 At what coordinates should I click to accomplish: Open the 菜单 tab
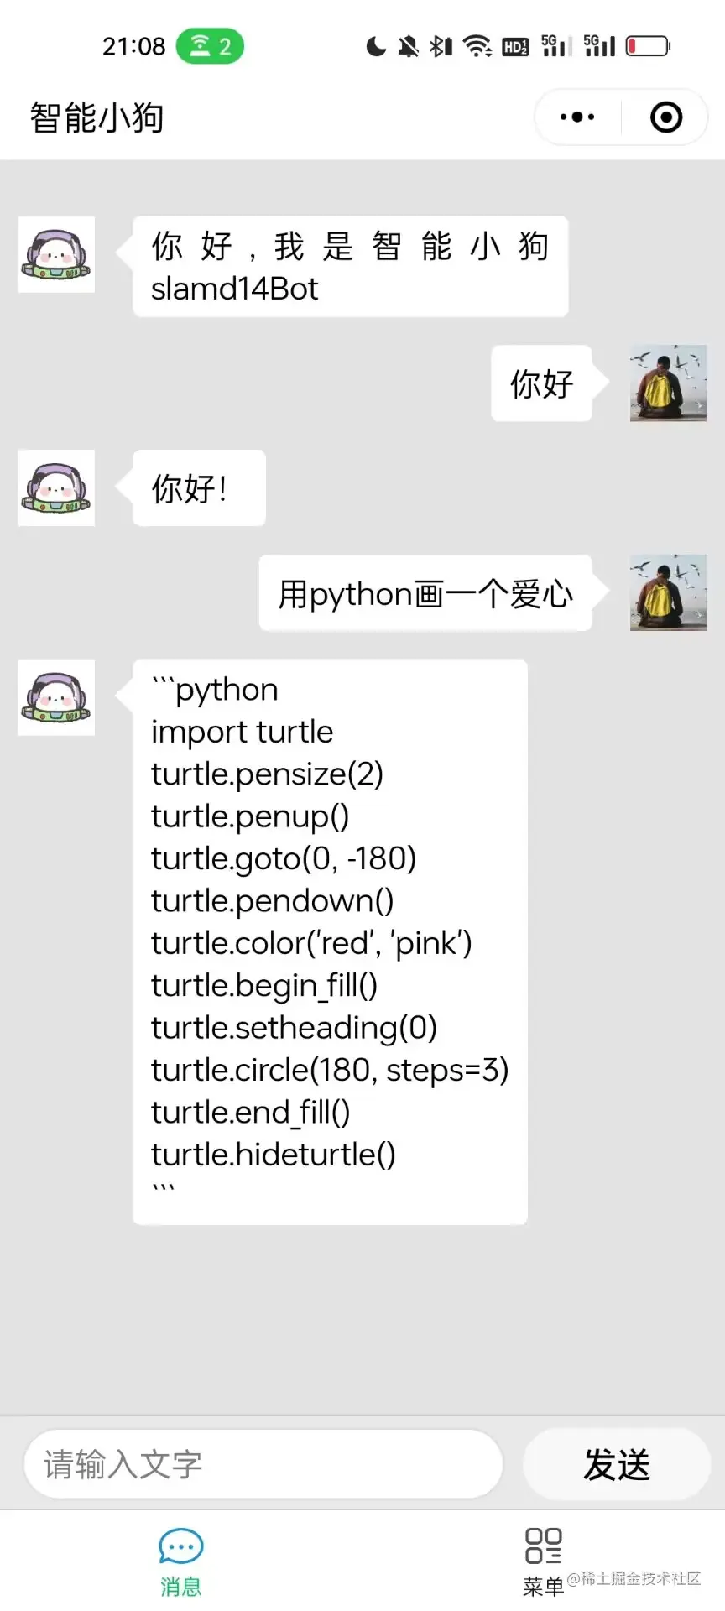click(544, 1562)
